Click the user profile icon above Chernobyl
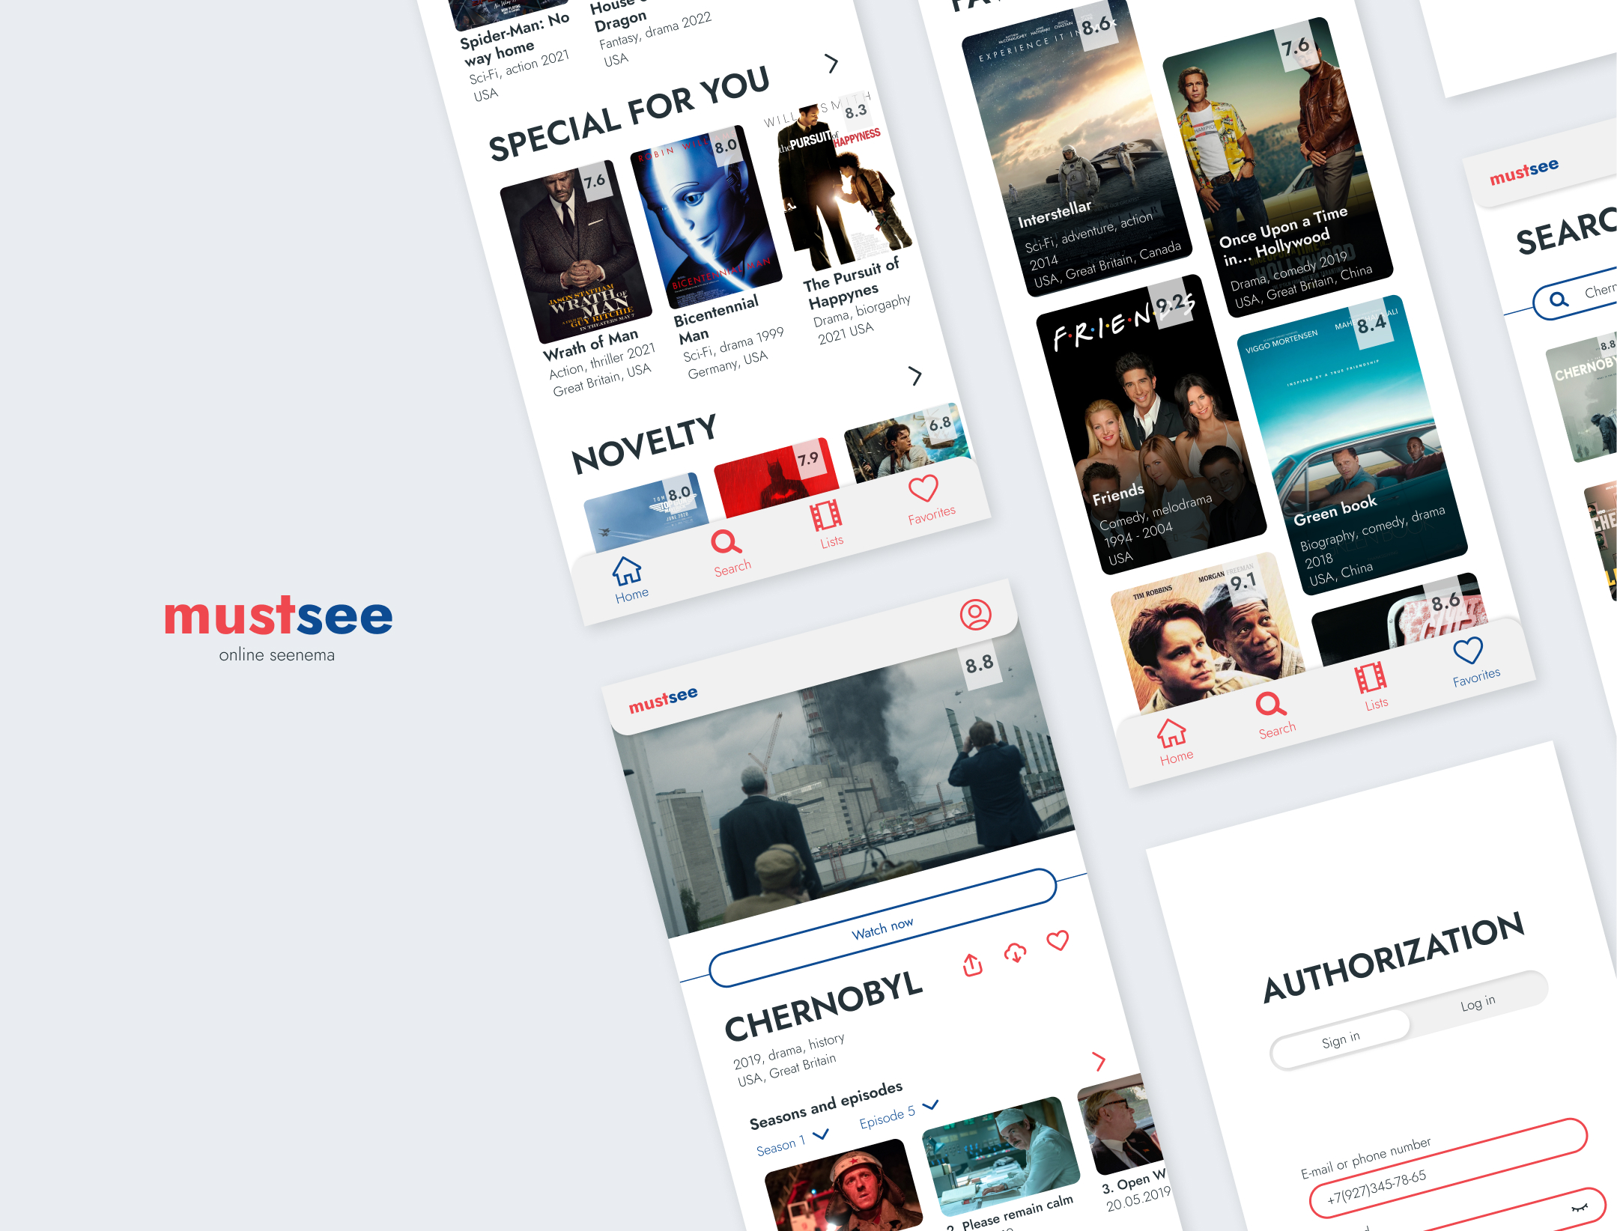Viewport: 1617px width, 1231px height. pyautogui.click(x=975, y=615)
